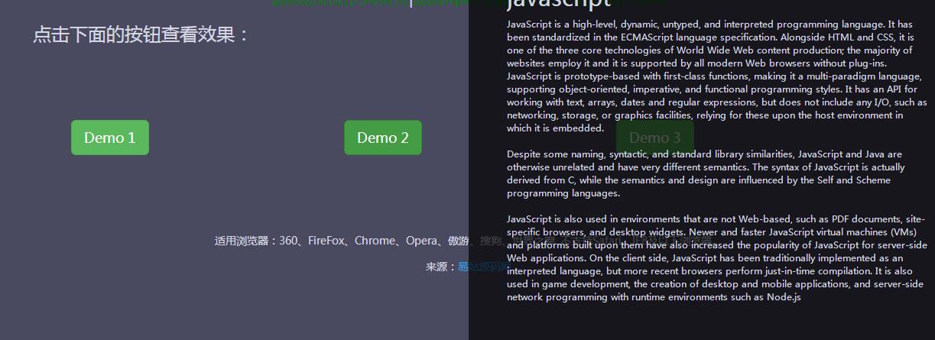Click the green Demo 1 button
The width and height of the screenshot is (935, 340).
click(x=109, y=138)
